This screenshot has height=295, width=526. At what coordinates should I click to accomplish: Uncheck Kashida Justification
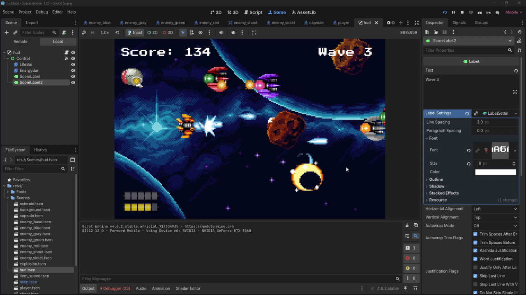click(x=475, y=250)
